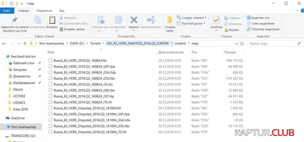Open Quick Access Toolbar customize arrow
The height and width of the screenshot is (142, 304).
tap(22, 3)
